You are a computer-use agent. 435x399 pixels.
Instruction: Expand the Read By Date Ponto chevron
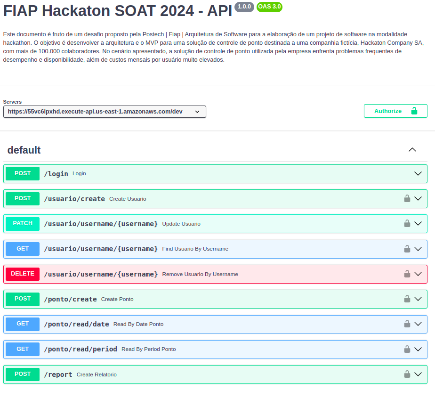[418, 324]
